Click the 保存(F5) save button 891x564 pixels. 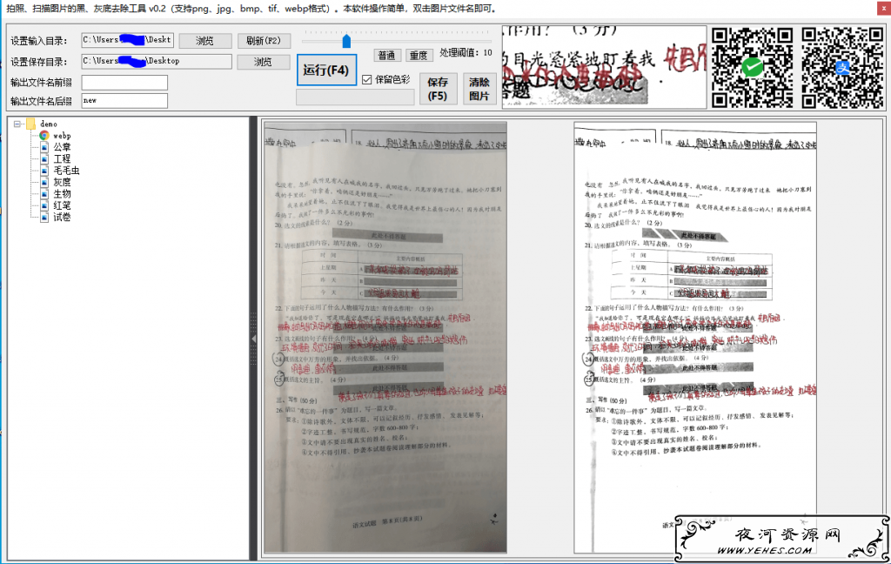pos(438,90)
